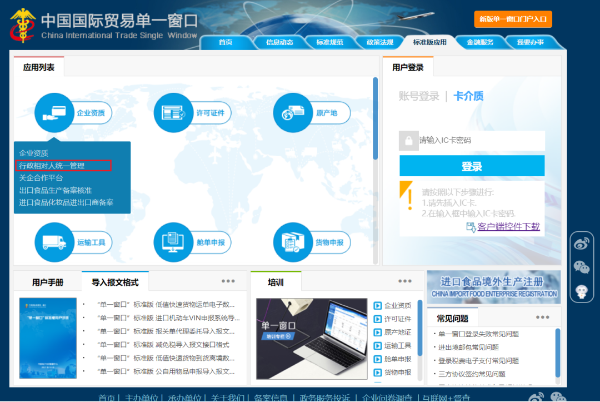Click the 常见问题 panel scrollbar
This screenshot has height=402, width=600.
558,352
